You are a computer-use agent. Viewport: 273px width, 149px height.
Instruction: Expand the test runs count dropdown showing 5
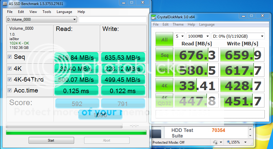tap(180, 36)
